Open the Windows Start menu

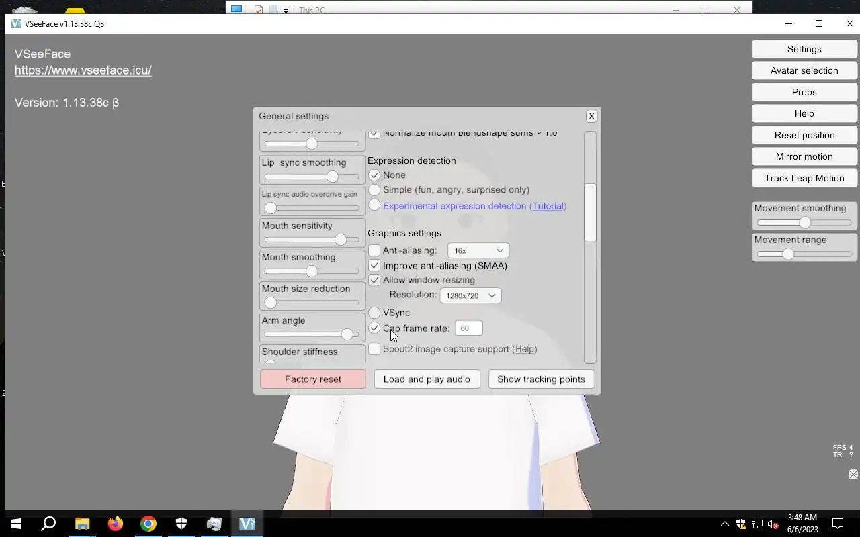coord(16,524)
